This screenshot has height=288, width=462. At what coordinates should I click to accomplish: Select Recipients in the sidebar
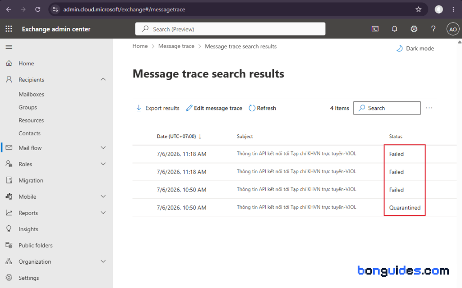[x=32, y=79]
